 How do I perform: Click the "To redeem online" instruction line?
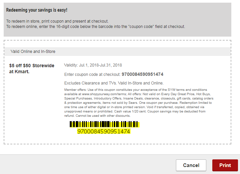[x=95, y=27]
